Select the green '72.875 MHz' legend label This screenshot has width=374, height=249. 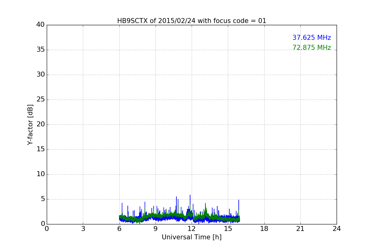tap(312, 48)
